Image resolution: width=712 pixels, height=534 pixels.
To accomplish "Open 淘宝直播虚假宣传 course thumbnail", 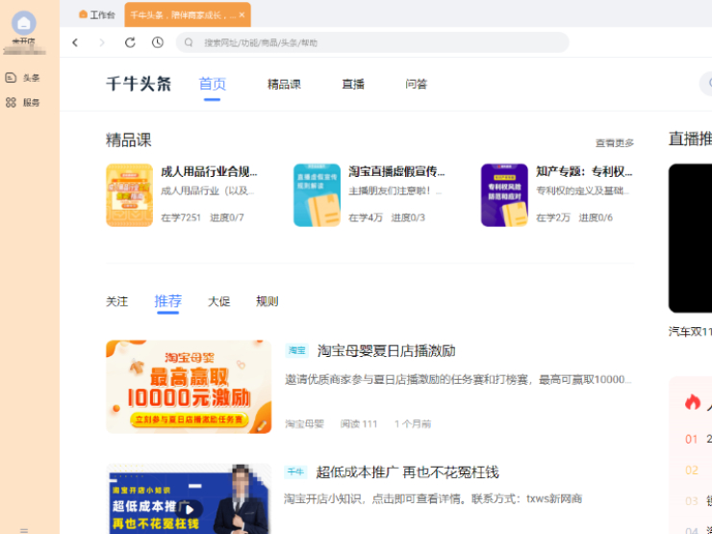I will (x=317, y=195).
